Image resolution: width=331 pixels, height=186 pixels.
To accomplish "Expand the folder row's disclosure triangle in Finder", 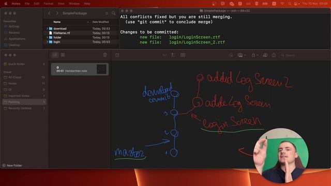I will tap(47, 37).
